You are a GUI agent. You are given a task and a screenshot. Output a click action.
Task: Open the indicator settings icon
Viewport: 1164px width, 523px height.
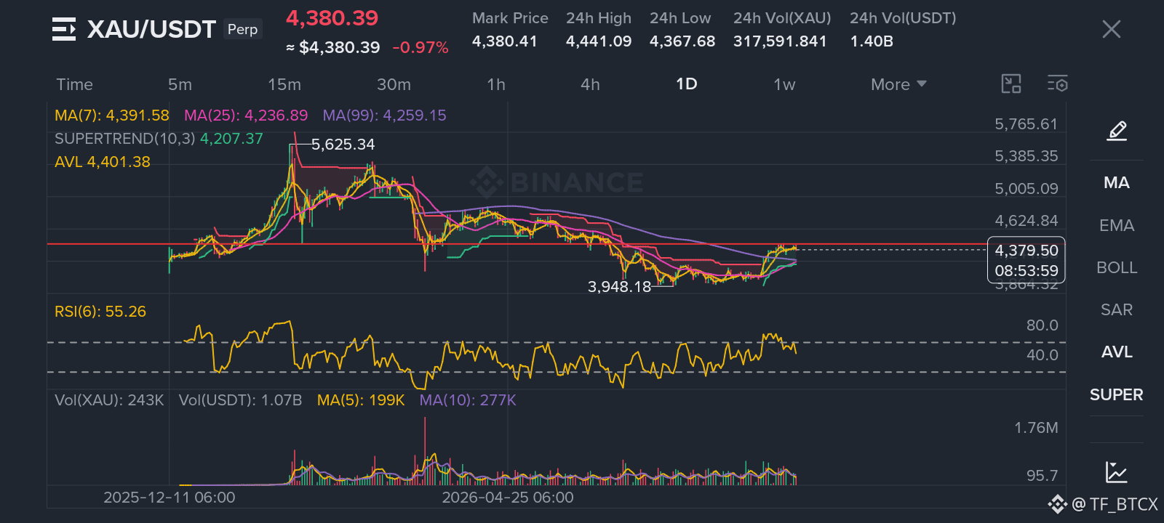point(1058,84)
